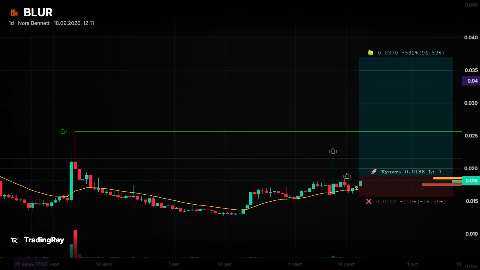Image resolution: width=480 pixels, height=270 pixels.
Task: Click the 0.015 price axis label
Action: (472, 201)
